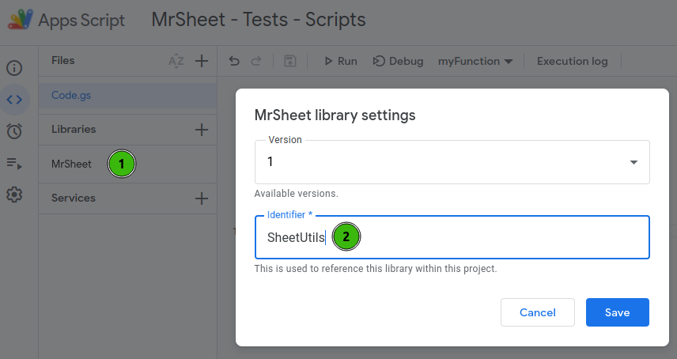Click the Services section header

pos(74,198)
